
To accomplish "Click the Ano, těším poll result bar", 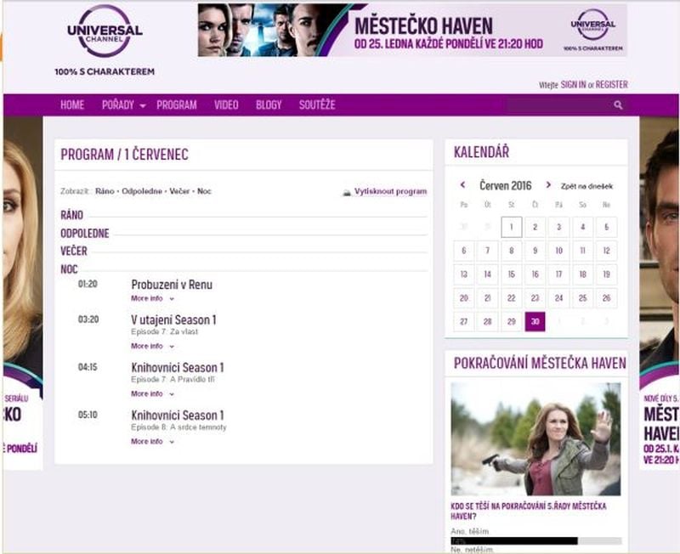I will pyautogui.click(x=536, y=541).
